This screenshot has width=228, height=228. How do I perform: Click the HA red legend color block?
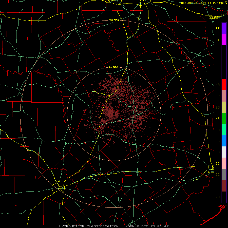click(x=224, y=85)
